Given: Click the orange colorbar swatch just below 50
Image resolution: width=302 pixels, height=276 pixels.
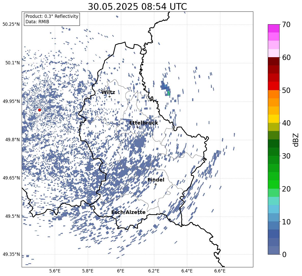Looking at the screenshot, I should click(274, 94).
